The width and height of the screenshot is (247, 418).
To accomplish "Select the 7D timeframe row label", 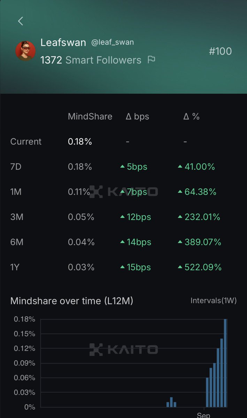I will [16, 167].
